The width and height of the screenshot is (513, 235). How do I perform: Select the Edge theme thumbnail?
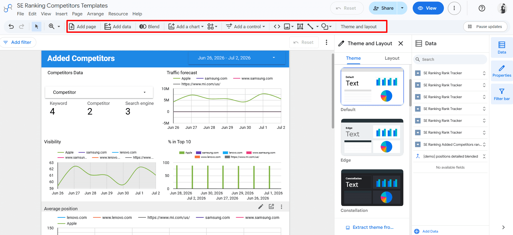click(x=372, y=137)
